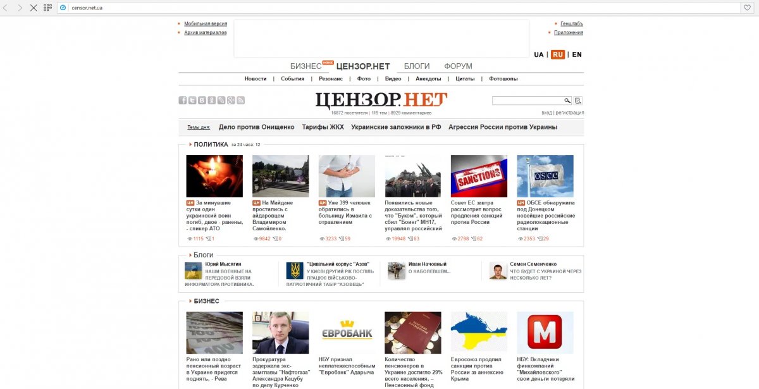Image resolution: width=759 pixels, height=389 pixels.
Task: Switch site language to UA
Action: 539,54
